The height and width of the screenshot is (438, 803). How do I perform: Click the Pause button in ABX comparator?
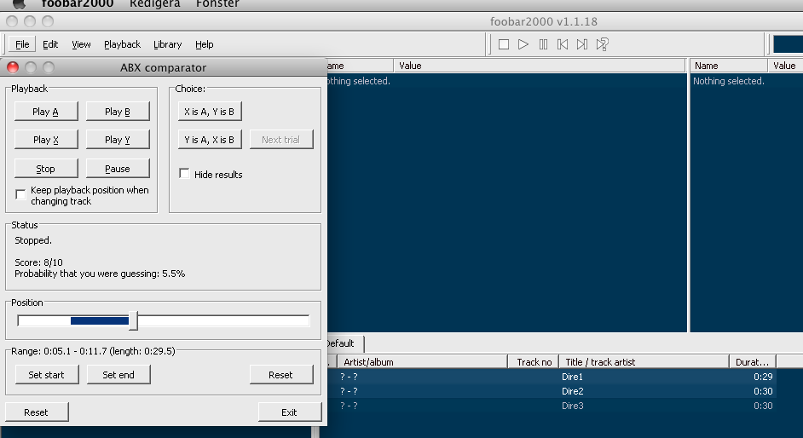(118, 169)
